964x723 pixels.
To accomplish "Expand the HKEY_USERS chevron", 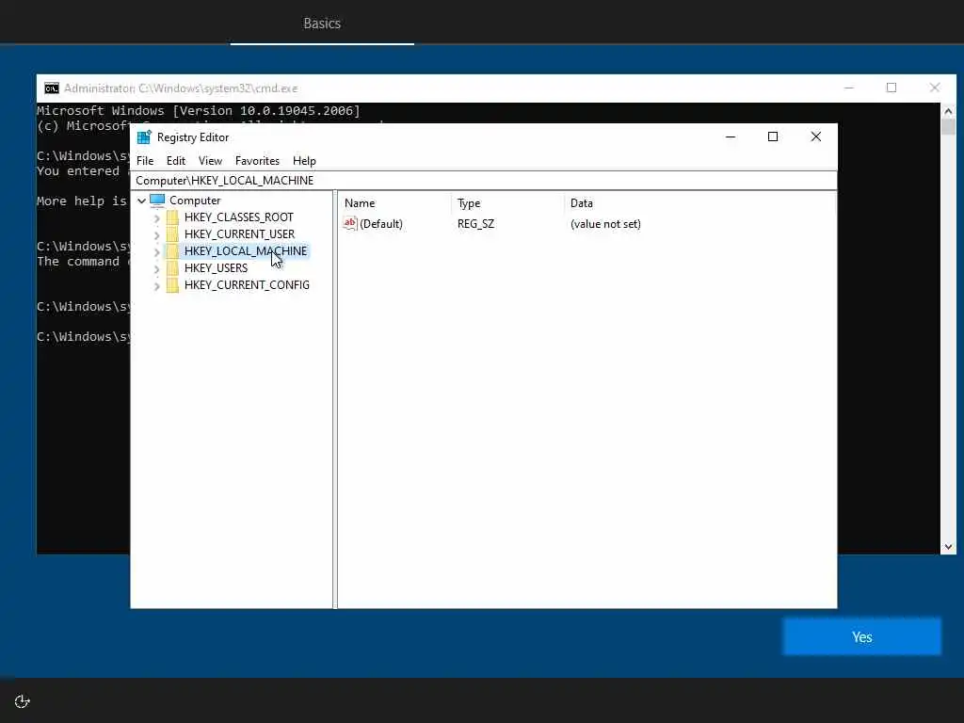I will 157,268.
